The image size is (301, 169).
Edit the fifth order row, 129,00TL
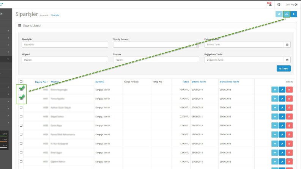tap(282, 125)
